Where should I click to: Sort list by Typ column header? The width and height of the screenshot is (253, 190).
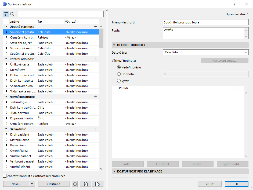pyautogui.click(x=50, y=22)
